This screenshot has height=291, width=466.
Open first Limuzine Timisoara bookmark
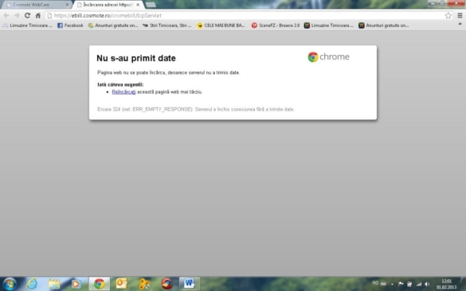click(27, 25)
